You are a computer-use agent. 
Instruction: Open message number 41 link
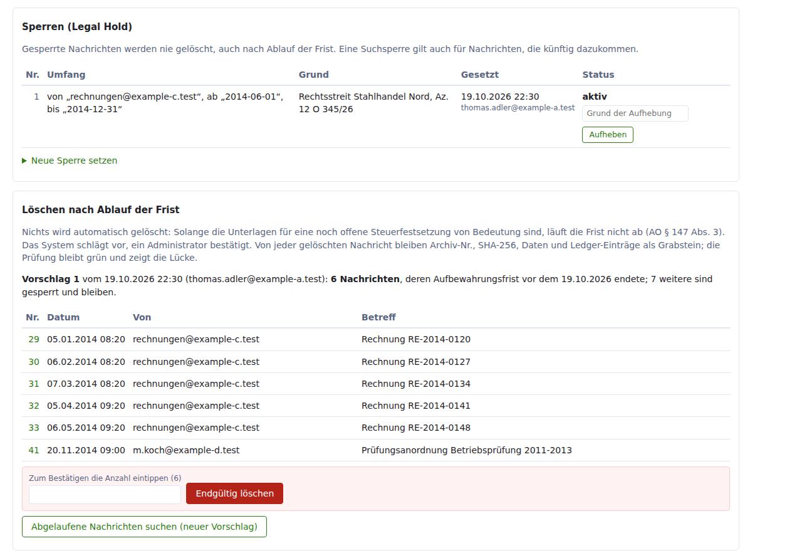tap(34, 450)
